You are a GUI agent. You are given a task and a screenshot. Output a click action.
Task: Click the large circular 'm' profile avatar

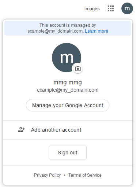coord(67,58)
